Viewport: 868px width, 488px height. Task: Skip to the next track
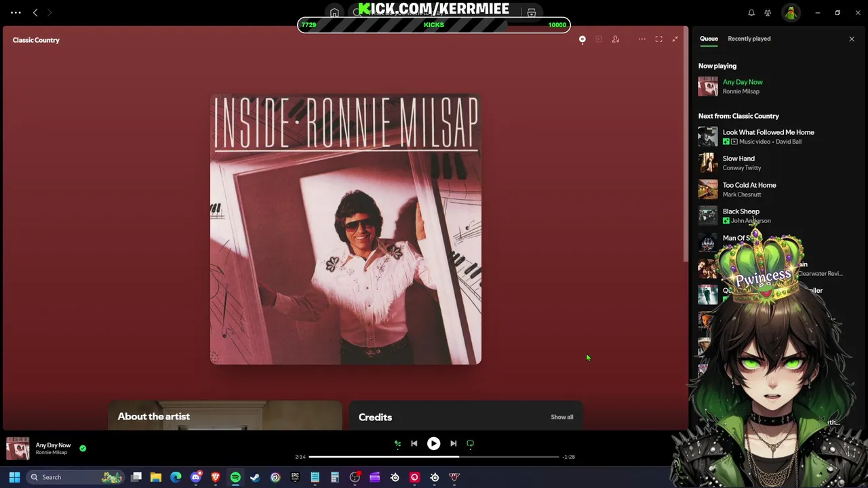pyautogui.click(x=453, y=443)
